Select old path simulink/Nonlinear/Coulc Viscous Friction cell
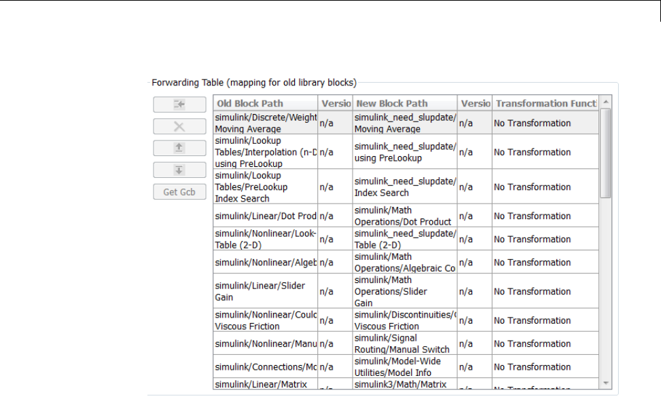661x397 pixels. (266, 320)
